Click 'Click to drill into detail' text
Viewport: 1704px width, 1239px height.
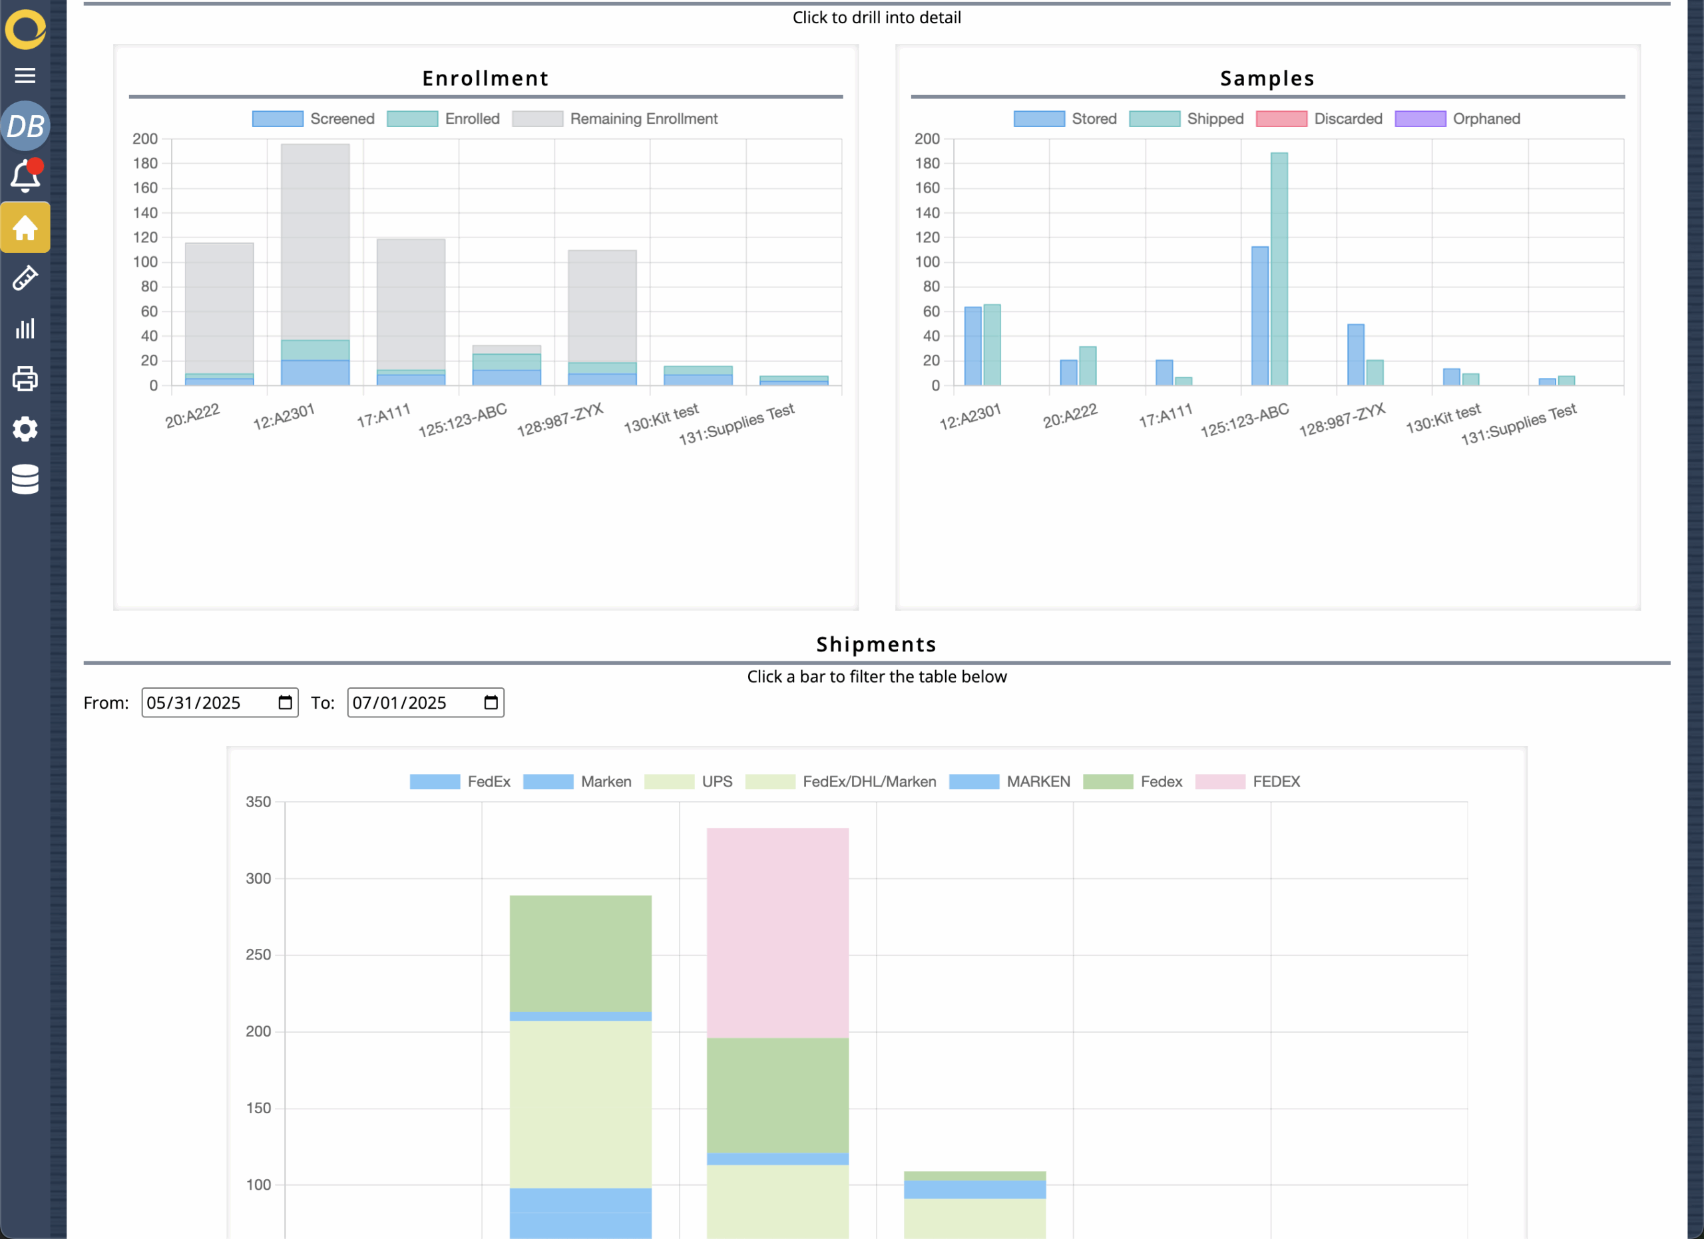coord(877,17)
